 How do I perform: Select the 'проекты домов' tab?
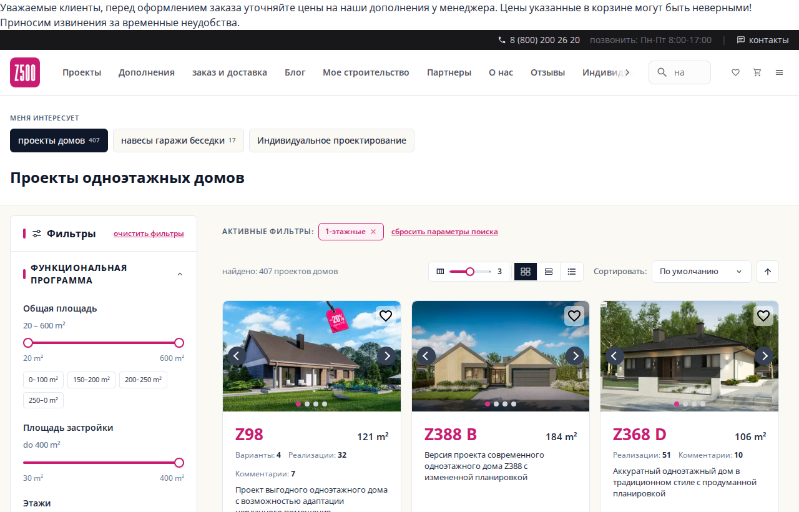[59, 140]
